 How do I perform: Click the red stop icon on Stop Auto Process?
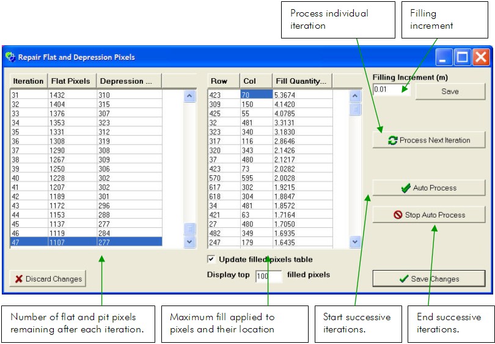pos(398,215)
